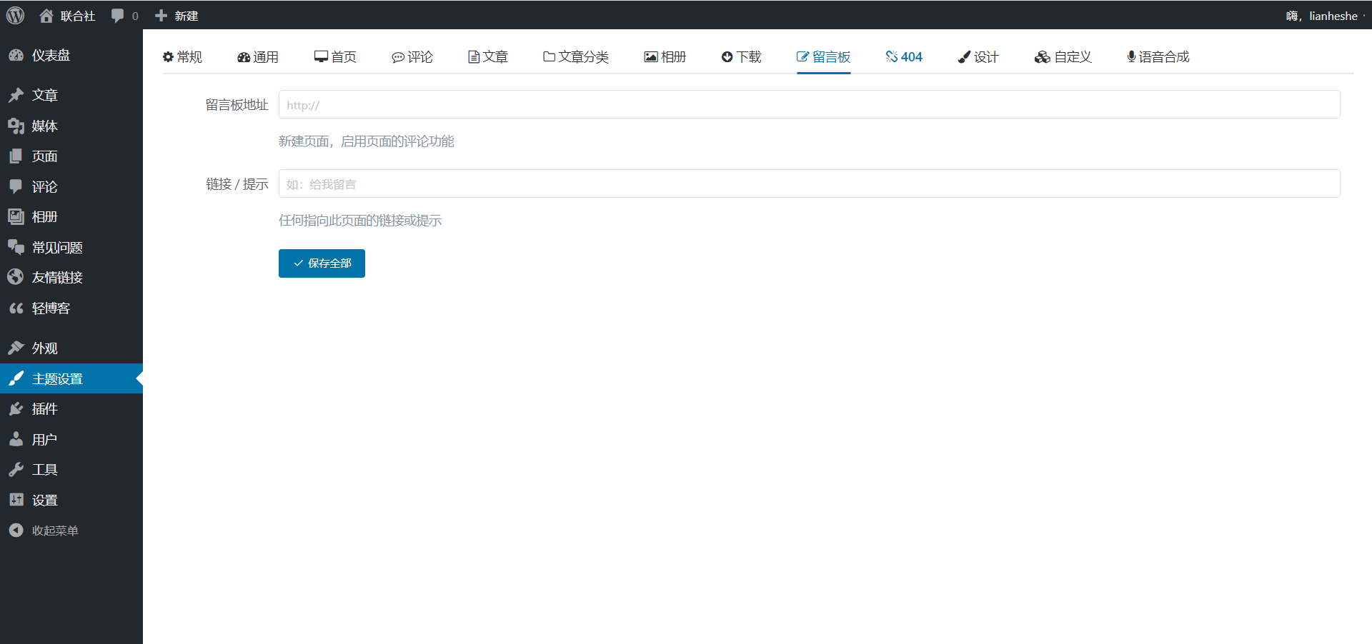The width and height of the screenshot is (1372, 644).
Task: Open the 设计 tab
Action: [978, 56]
